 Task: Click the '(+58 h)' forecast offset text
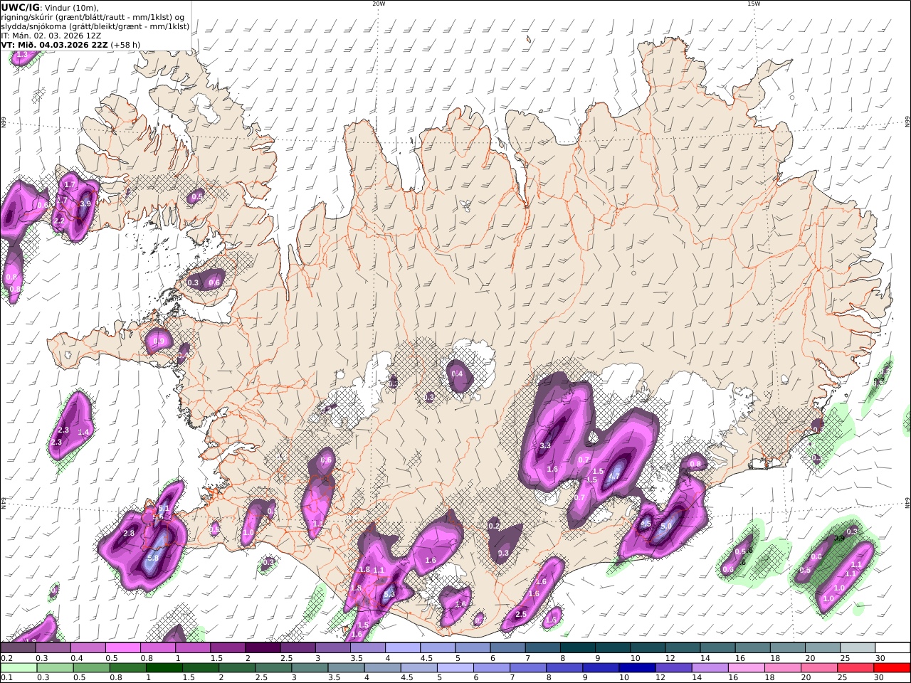click(125, 44)
